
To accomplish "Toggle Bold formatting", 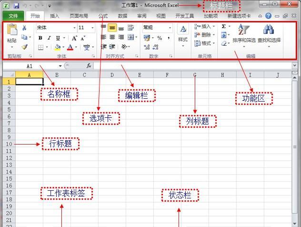I will coord(40,38).
